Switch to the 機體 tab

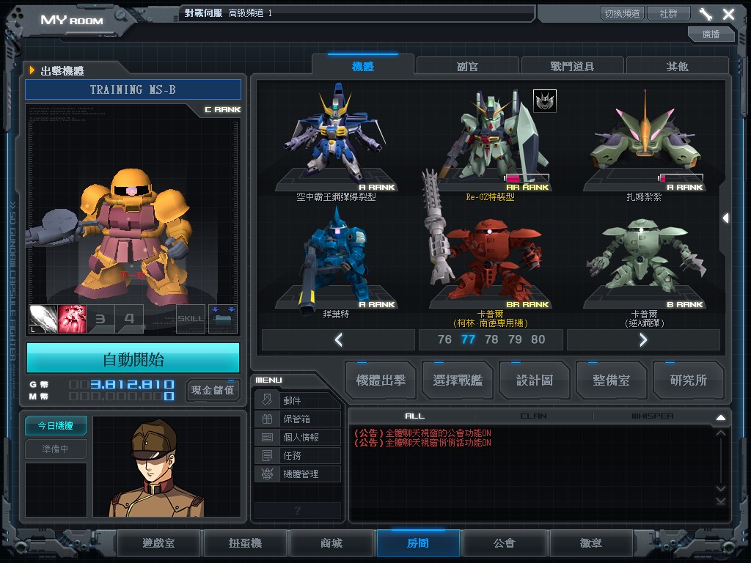362,66
